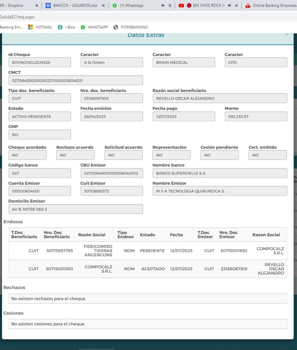297x350 pixels.
Task: Open the Banking Em... bookmark
Action: 11,27
